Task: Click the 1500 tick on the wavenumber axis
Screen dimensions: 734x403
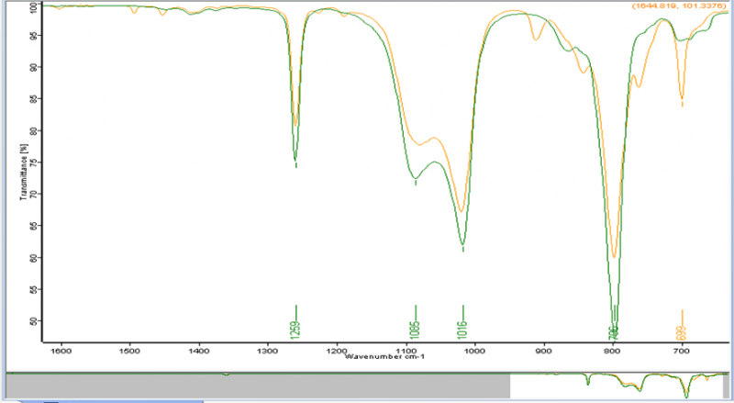Action: click(129, 351)
